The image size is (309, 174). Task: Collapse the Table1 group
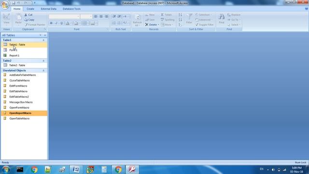(43, 40)
